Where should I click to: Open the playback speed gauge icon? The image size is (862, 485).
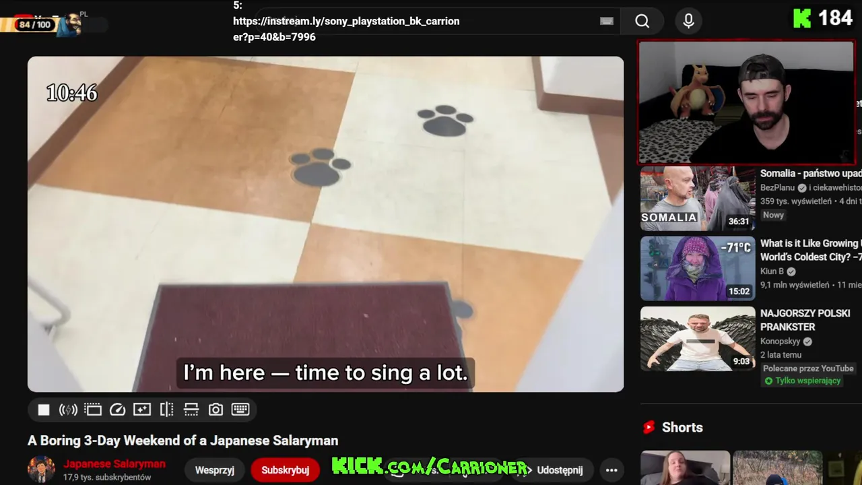(x=117, y=410)
